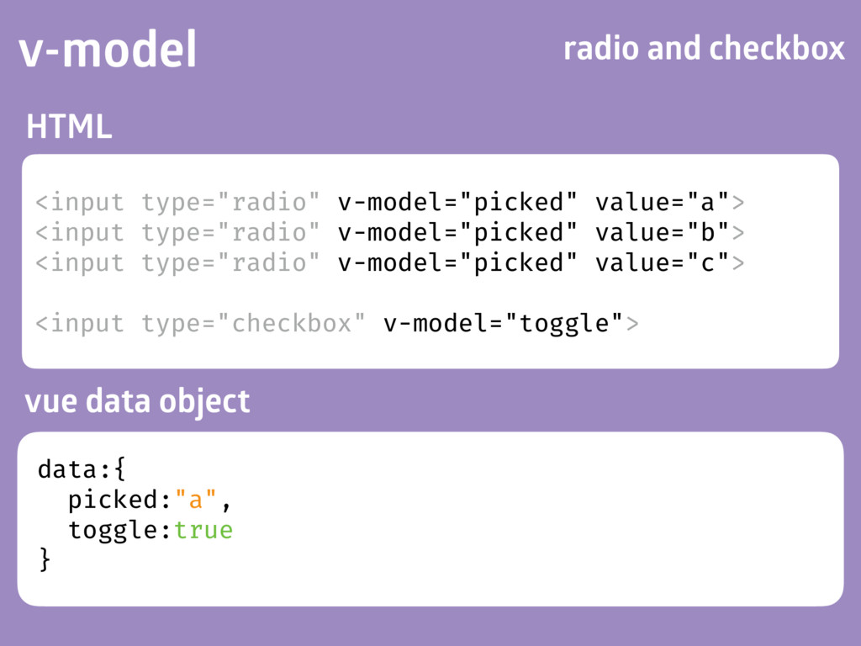Click the 'data:{' line

pos(82,469)
